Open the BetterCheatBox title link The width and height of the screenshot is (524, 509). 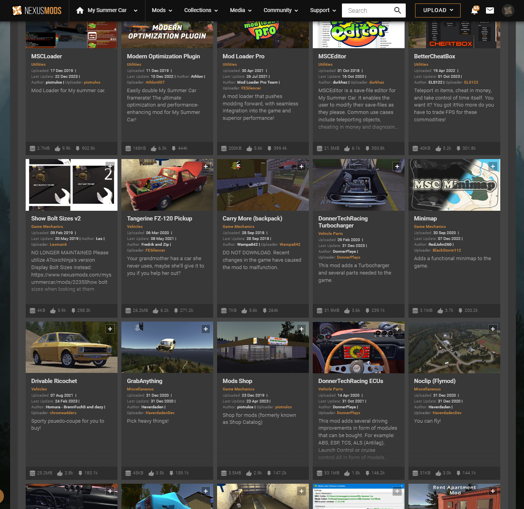point(435,56)
